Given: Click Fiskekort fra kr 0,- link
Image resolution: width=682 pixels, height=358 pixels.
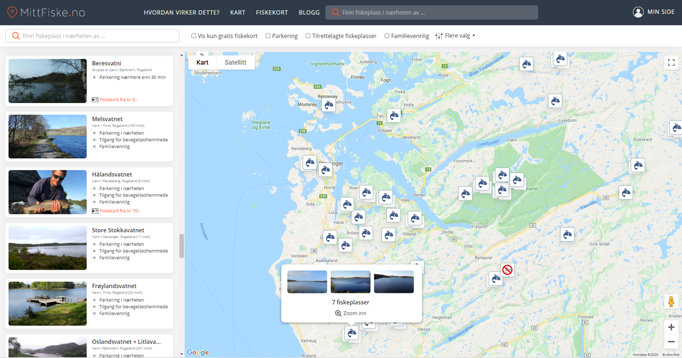Looking at the screenshot, I should click(x=118, y=100).
